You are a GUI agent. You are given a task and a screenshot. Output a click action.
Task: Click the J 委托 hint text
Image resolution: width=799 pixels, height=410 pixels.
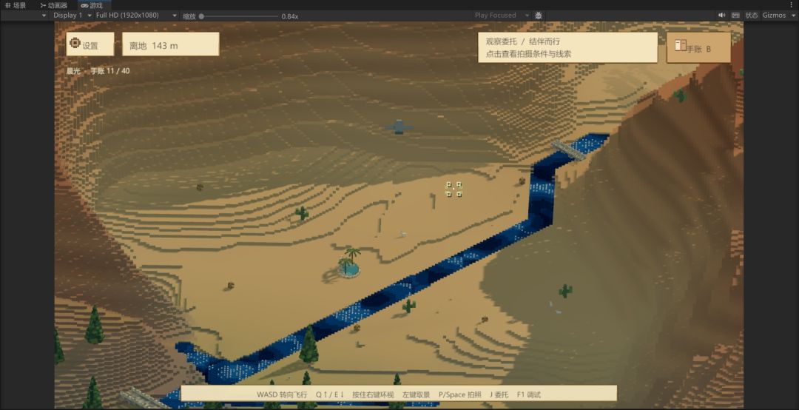499,394
